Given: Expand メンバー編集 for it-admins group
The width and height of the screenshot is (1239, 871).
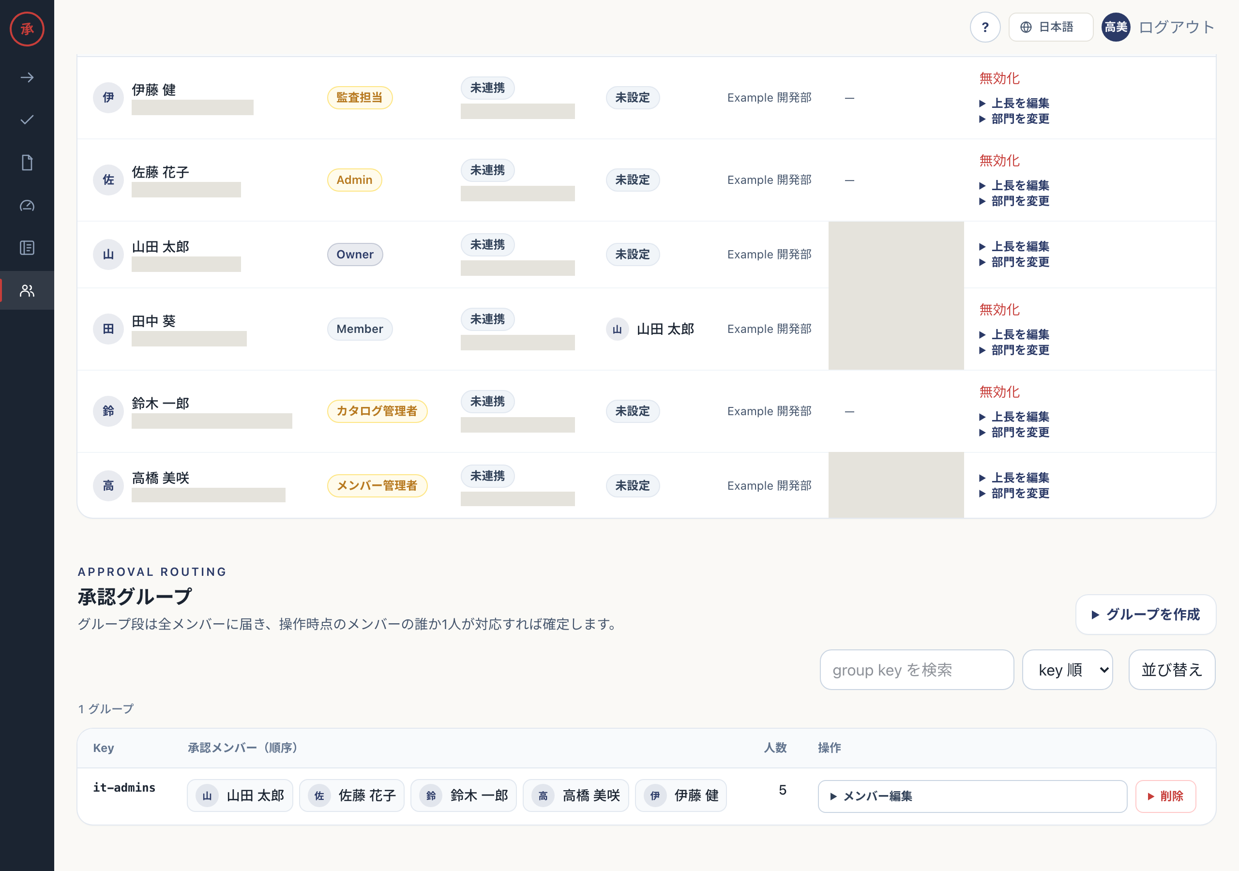Looking at the screenshot, I should click(972, 796).
